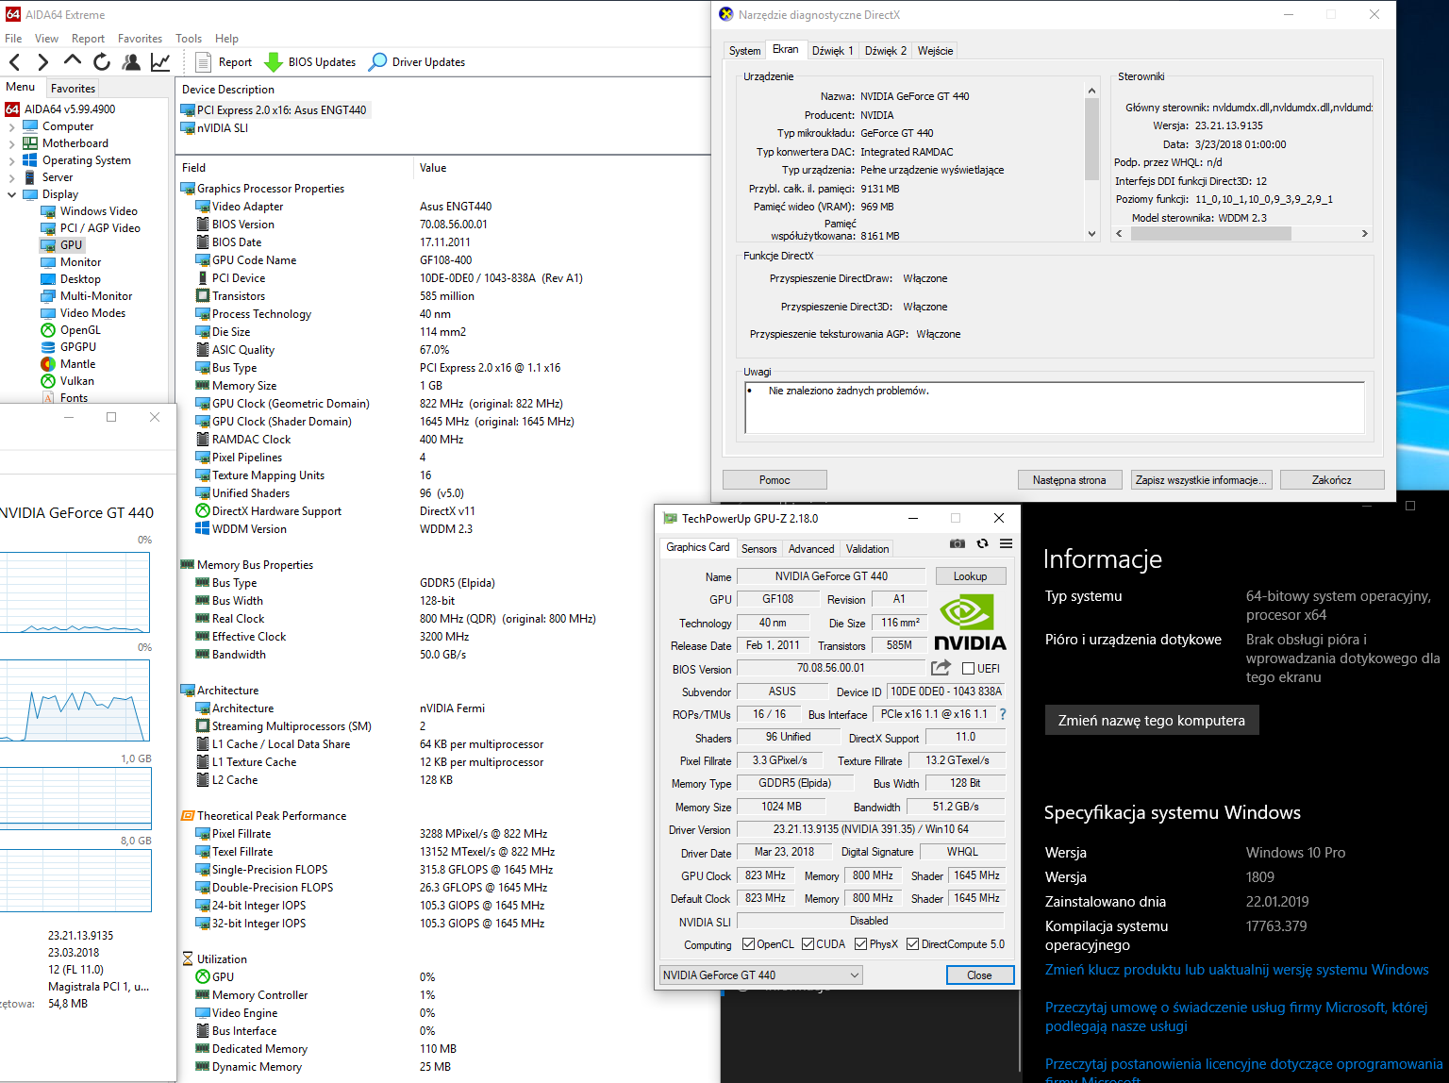Open the GPU selection dropdown in GPU-Z
This screenshot has width=1449, height=1083.
point(761,975)
